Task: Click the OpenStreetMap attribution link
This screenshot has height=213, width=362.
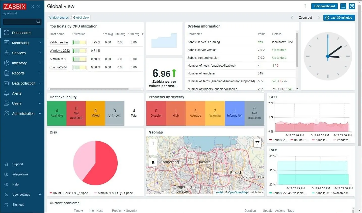Action: (238, 192)
